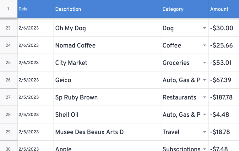
Task: Click the Oh My Dog description cell
Action: 107,28
